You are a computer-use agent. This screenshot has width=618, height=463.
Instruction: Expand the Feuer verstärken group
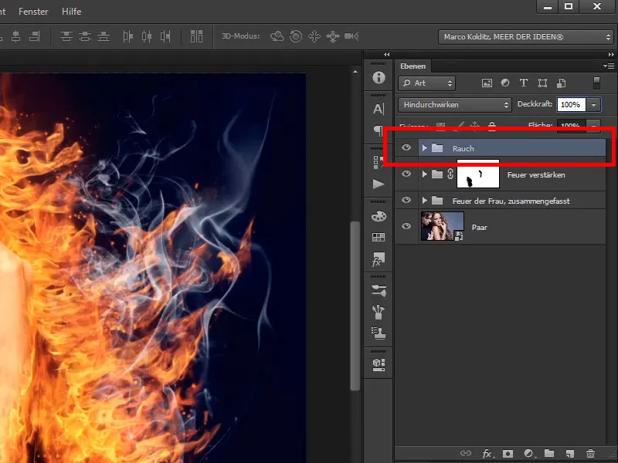424,174
